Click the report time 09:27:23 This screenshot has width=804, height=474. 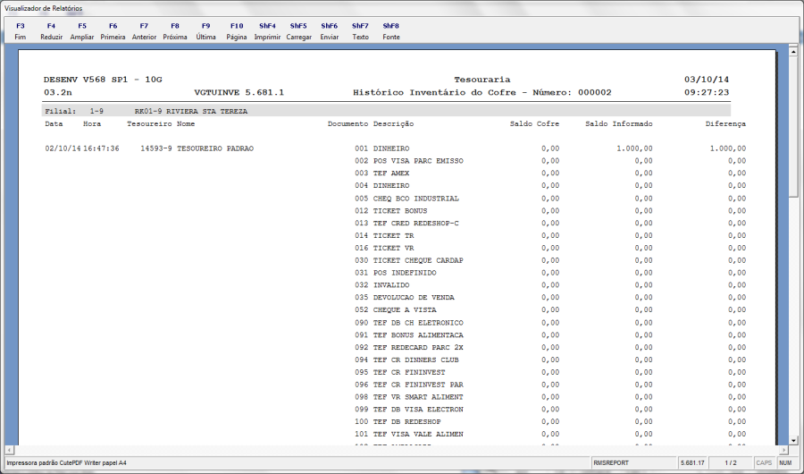(707, 92)
